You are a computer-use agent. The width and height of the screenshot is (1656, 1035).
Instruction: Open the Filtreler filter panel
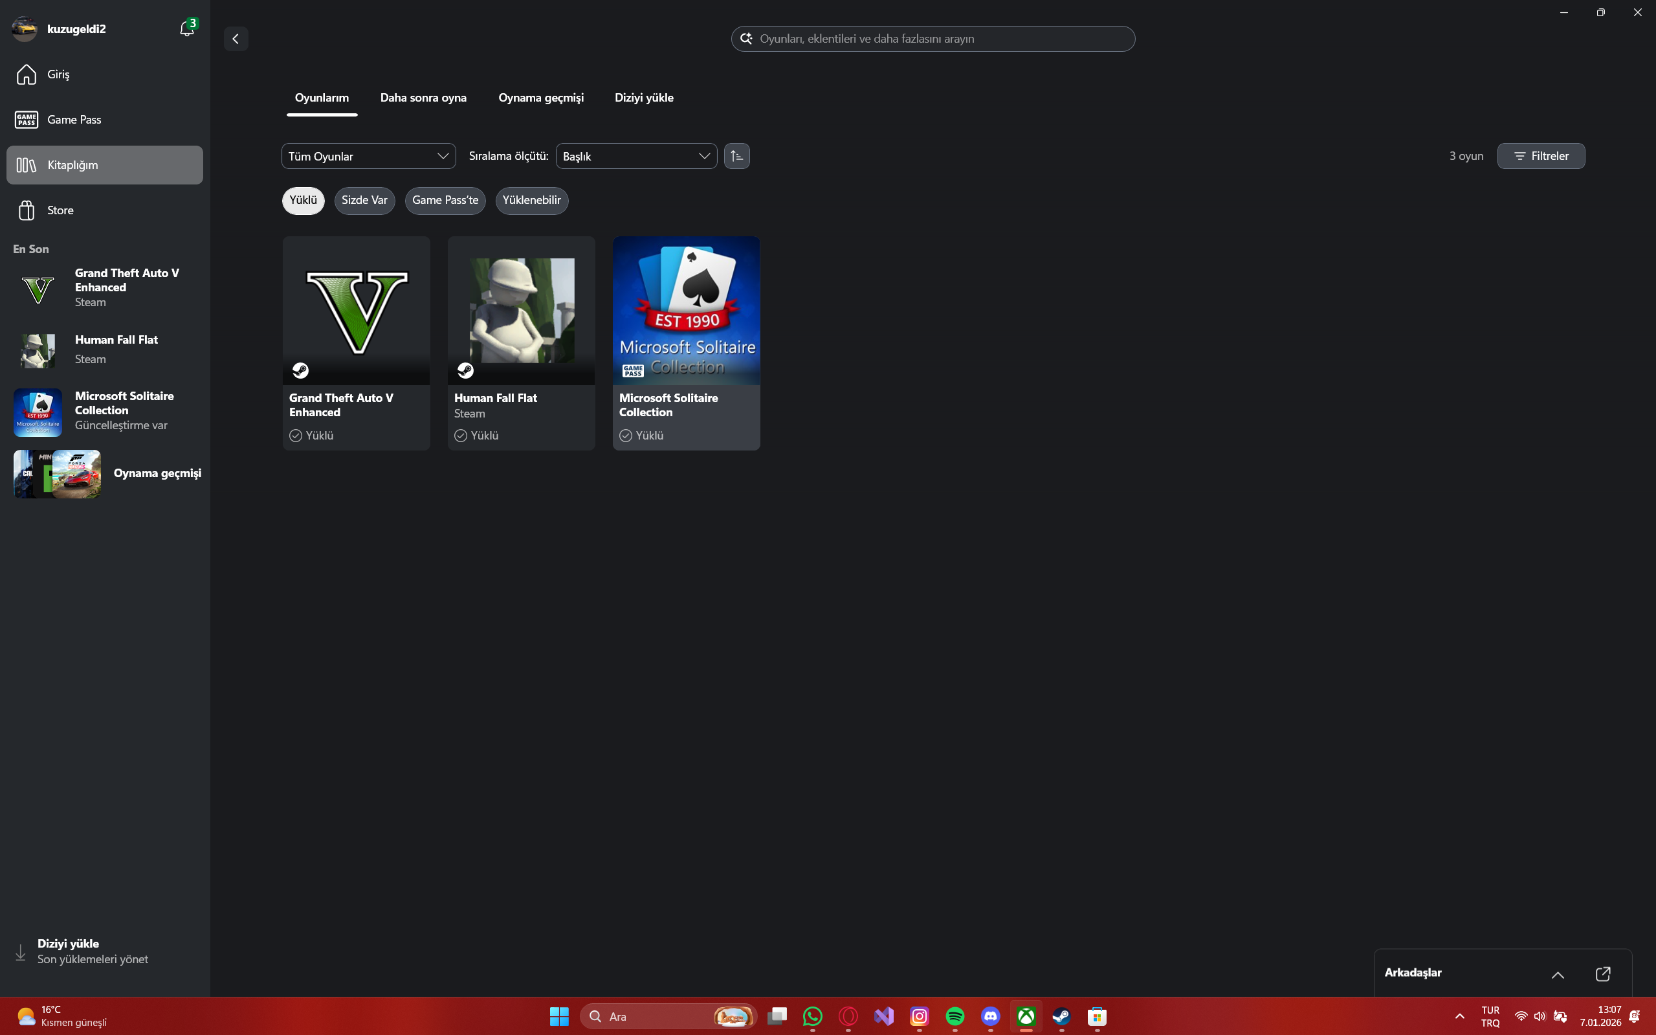tap(1540, 156)
